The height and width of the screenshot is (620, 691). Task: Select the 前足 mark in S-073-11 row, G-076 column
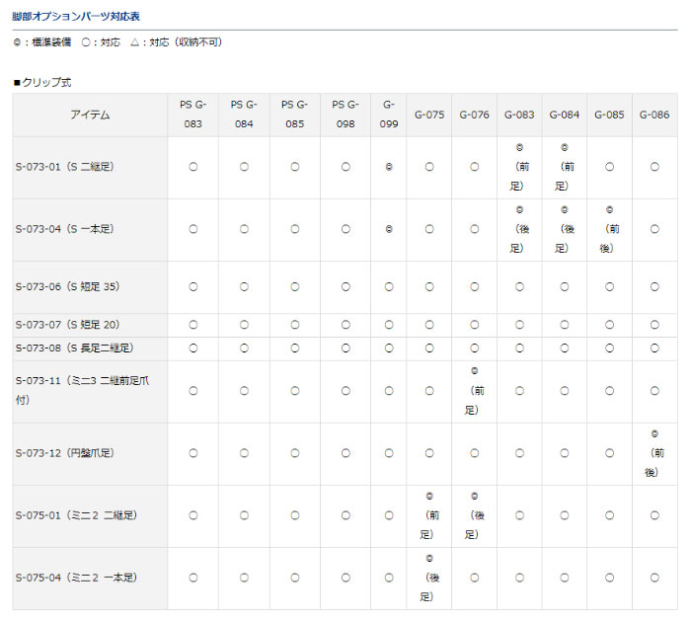coord(475,391)
